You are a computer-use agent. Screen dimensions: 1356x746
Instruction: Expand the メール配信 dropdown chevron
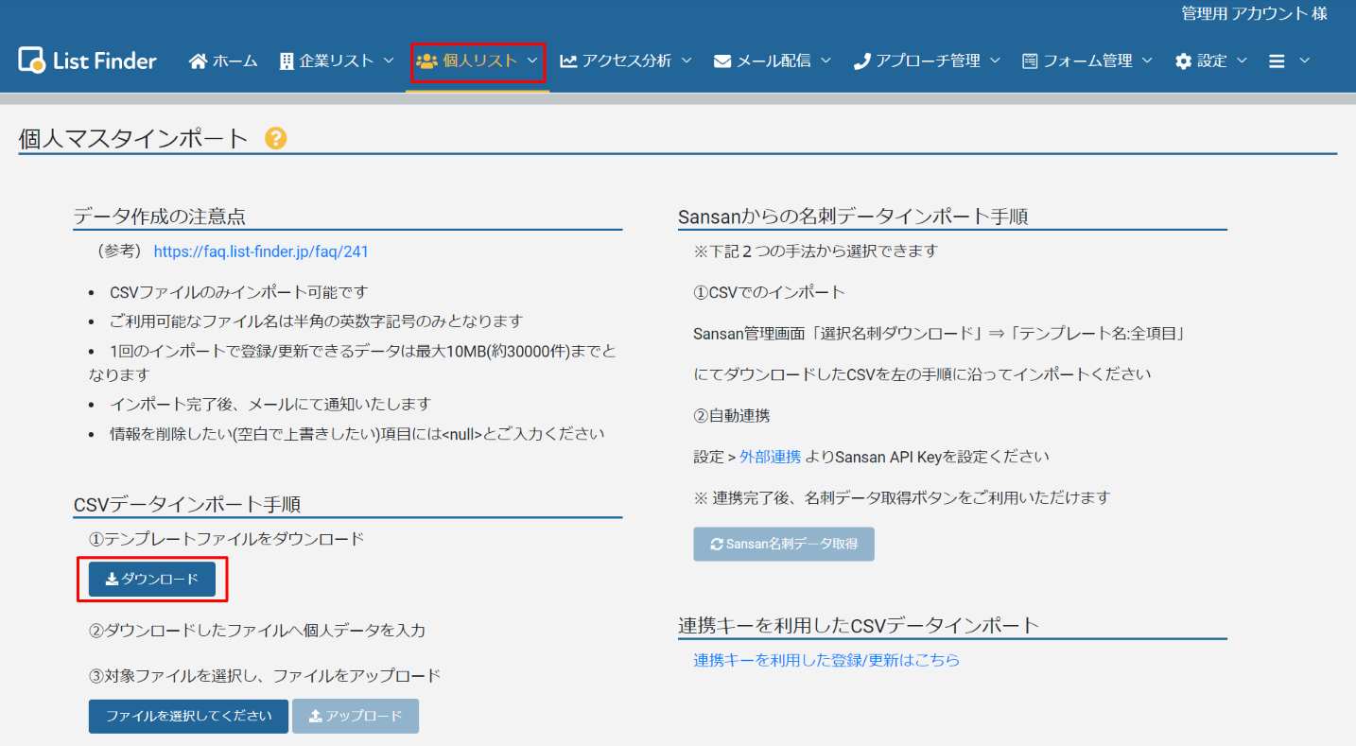pos(826,61)
